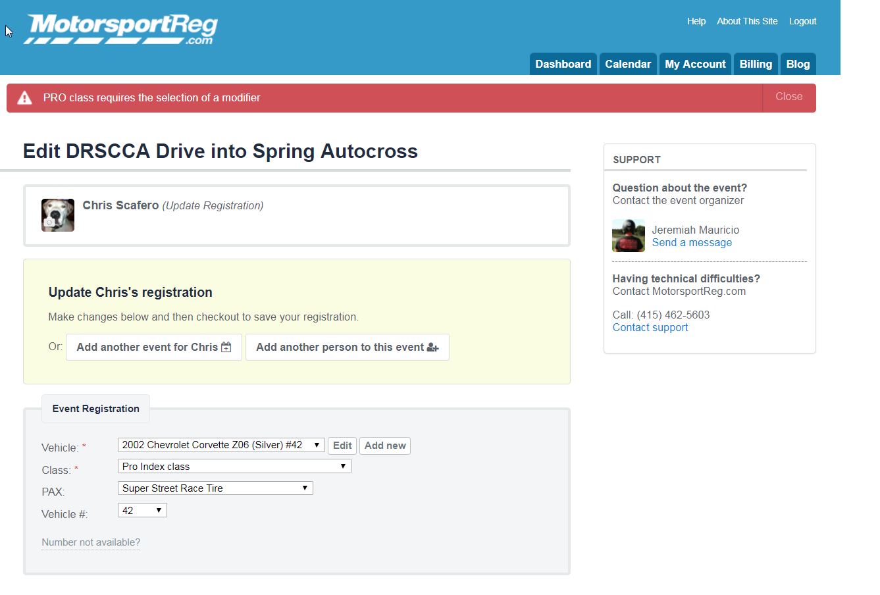The height and width of the screenshot is (595, 880).
Task: Click Jeremiah Mauricio's profile picture
Action: (629, 236)
